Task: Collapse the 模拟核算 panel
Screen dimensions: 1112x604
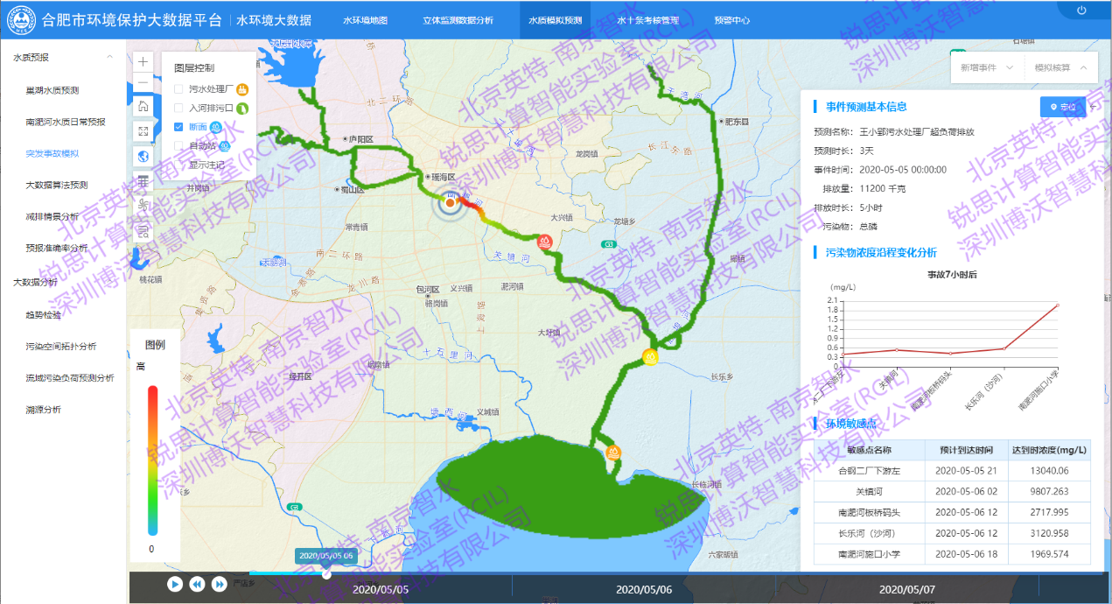Action: 1060,67
